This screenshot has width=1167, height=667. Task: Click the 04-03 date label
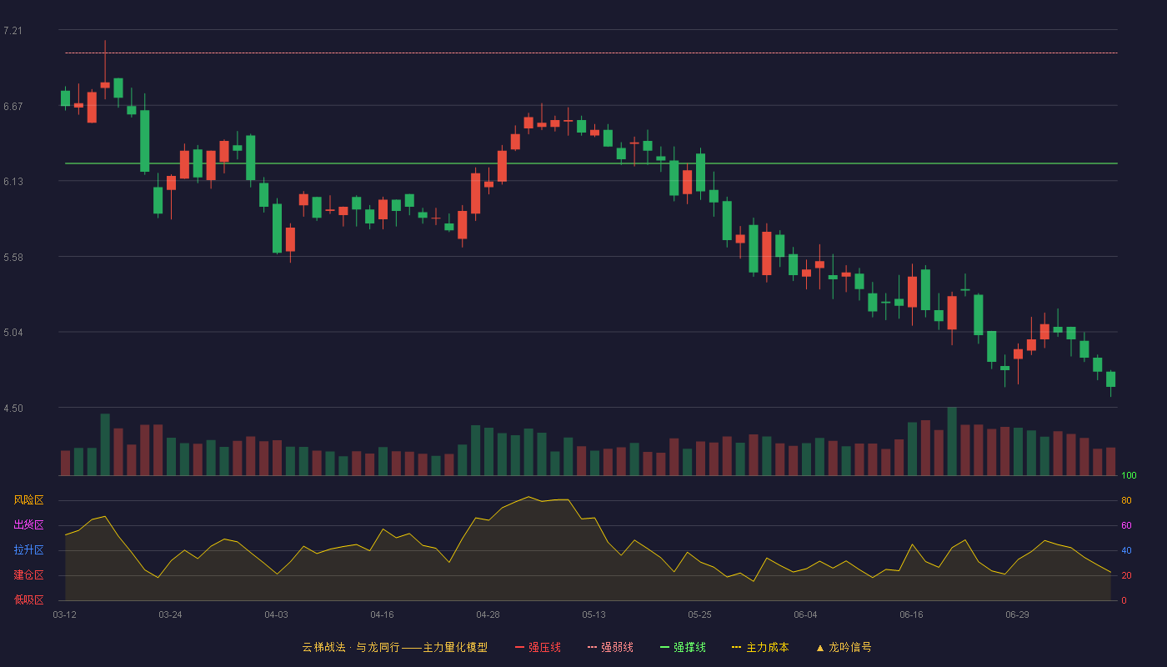point(276,614)
